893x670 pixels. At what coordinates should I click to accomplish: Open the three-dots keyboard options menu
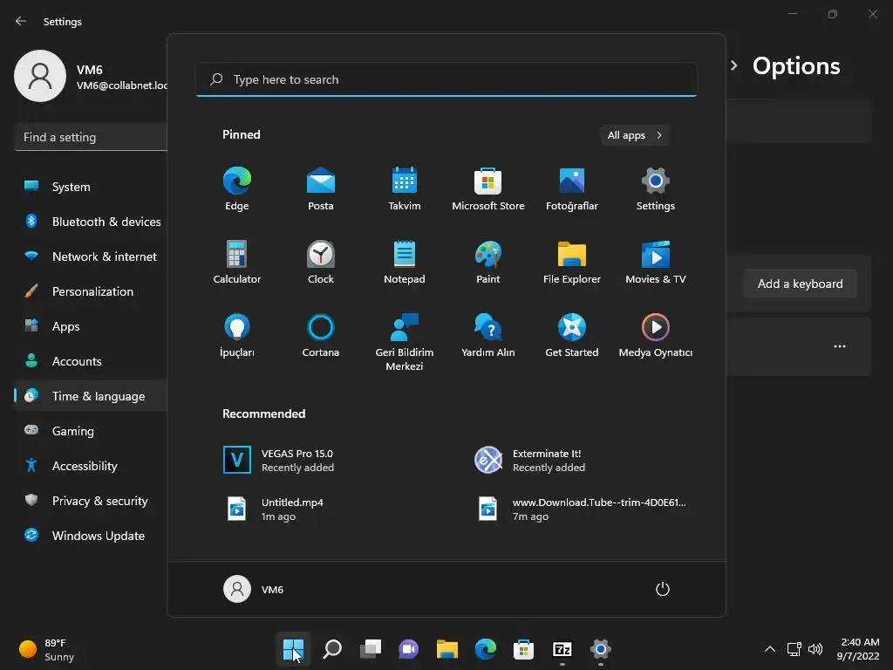[x=840, y=346]
